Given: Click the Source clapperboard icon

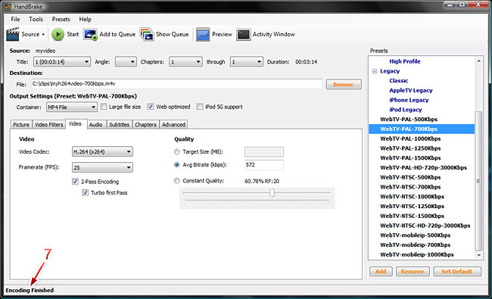Looking at the screenshot, I should [x=13, y=34].
